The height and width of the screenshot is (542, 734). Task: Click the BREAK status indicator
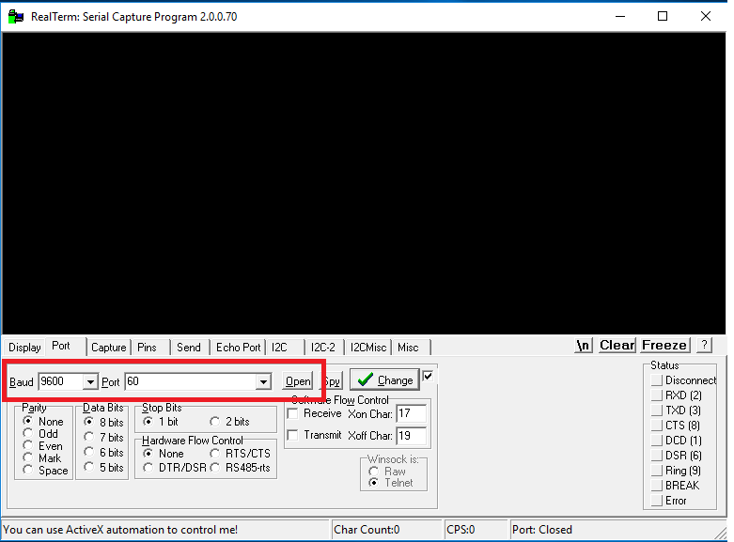[656, 486]
